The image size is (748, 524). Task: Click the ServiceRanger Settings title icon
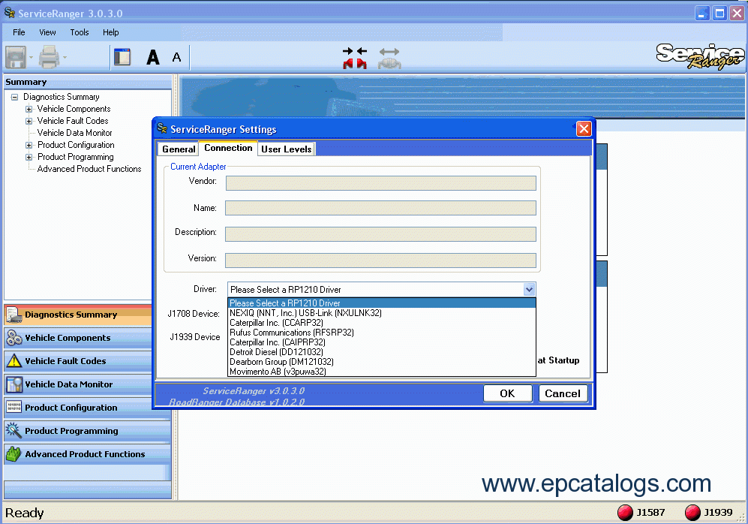click(162, 128)
